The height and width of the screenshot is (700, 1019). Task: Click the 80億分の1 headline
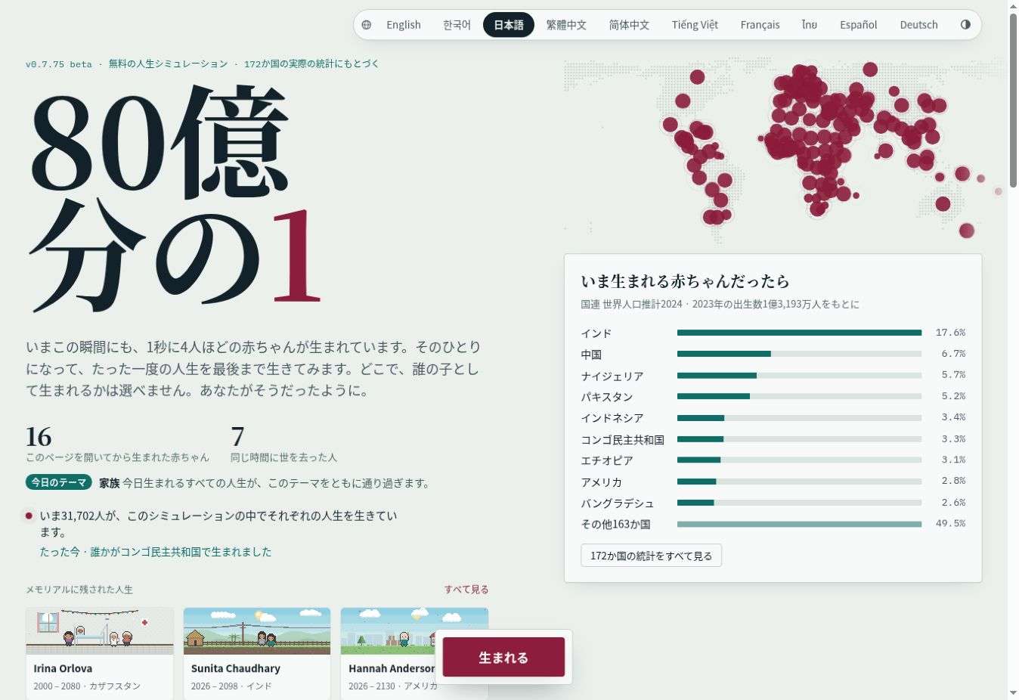[176, 197]
